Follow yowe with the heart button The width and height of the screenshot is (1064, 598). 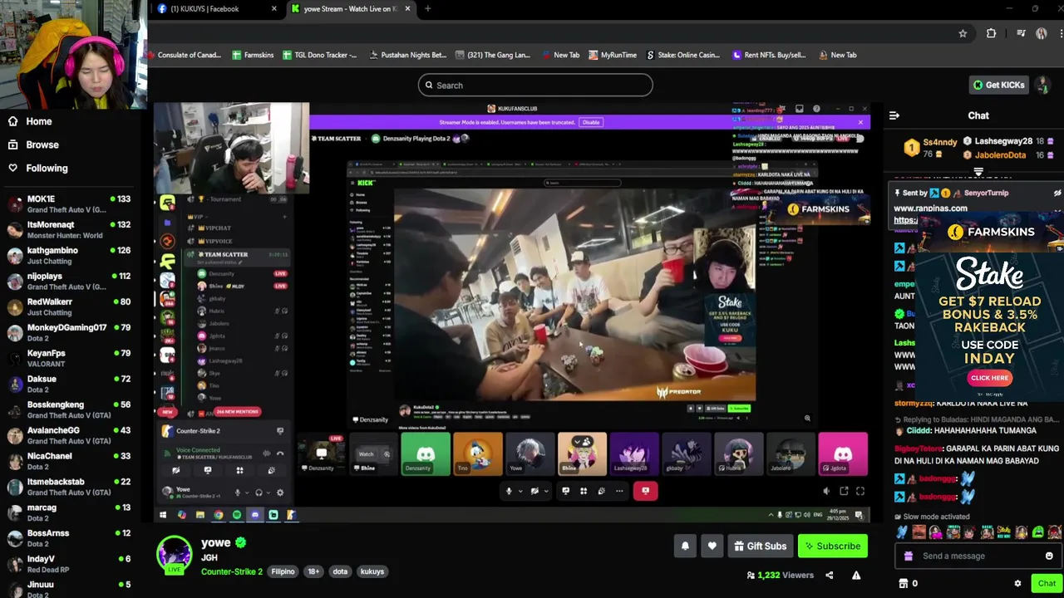click(712, 546)
